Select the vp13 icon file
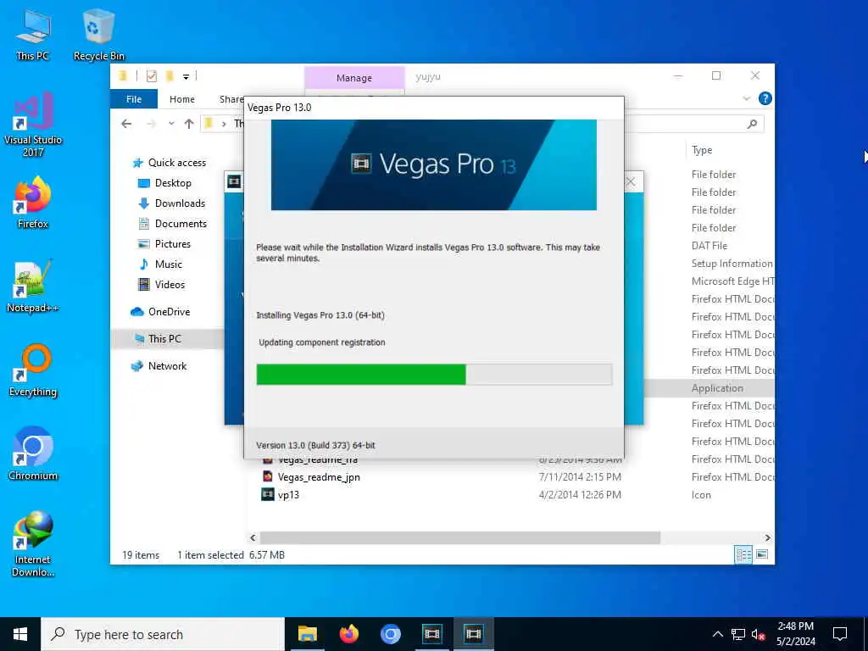This screenshot has height=651, width=868. (288, 495)
